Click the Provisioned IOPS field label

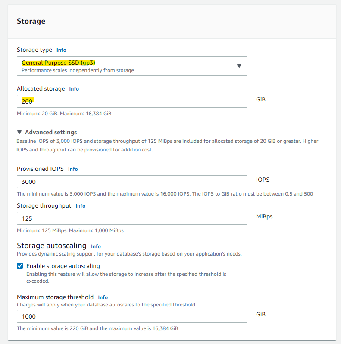coord(40,169)
